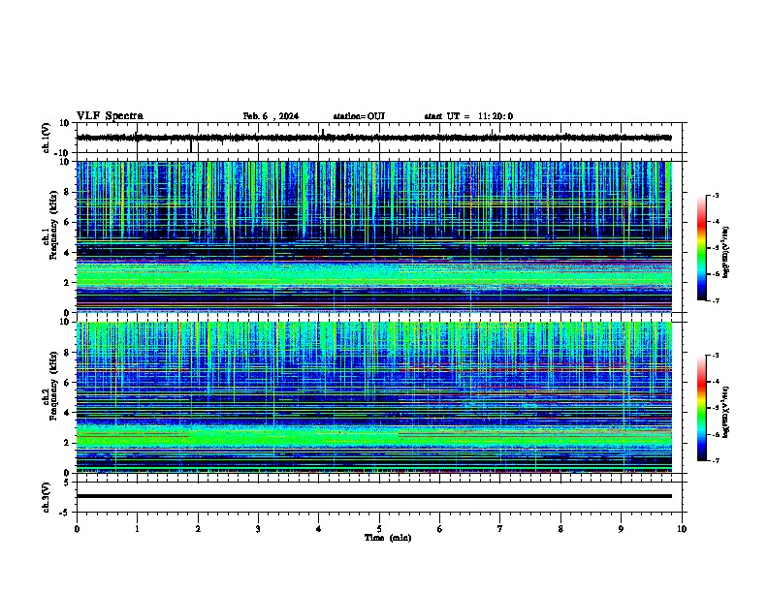Click the time-axis tick label "9"
Image resolution: width=768 pixels, height=593 pixels.
coord(621,529)
